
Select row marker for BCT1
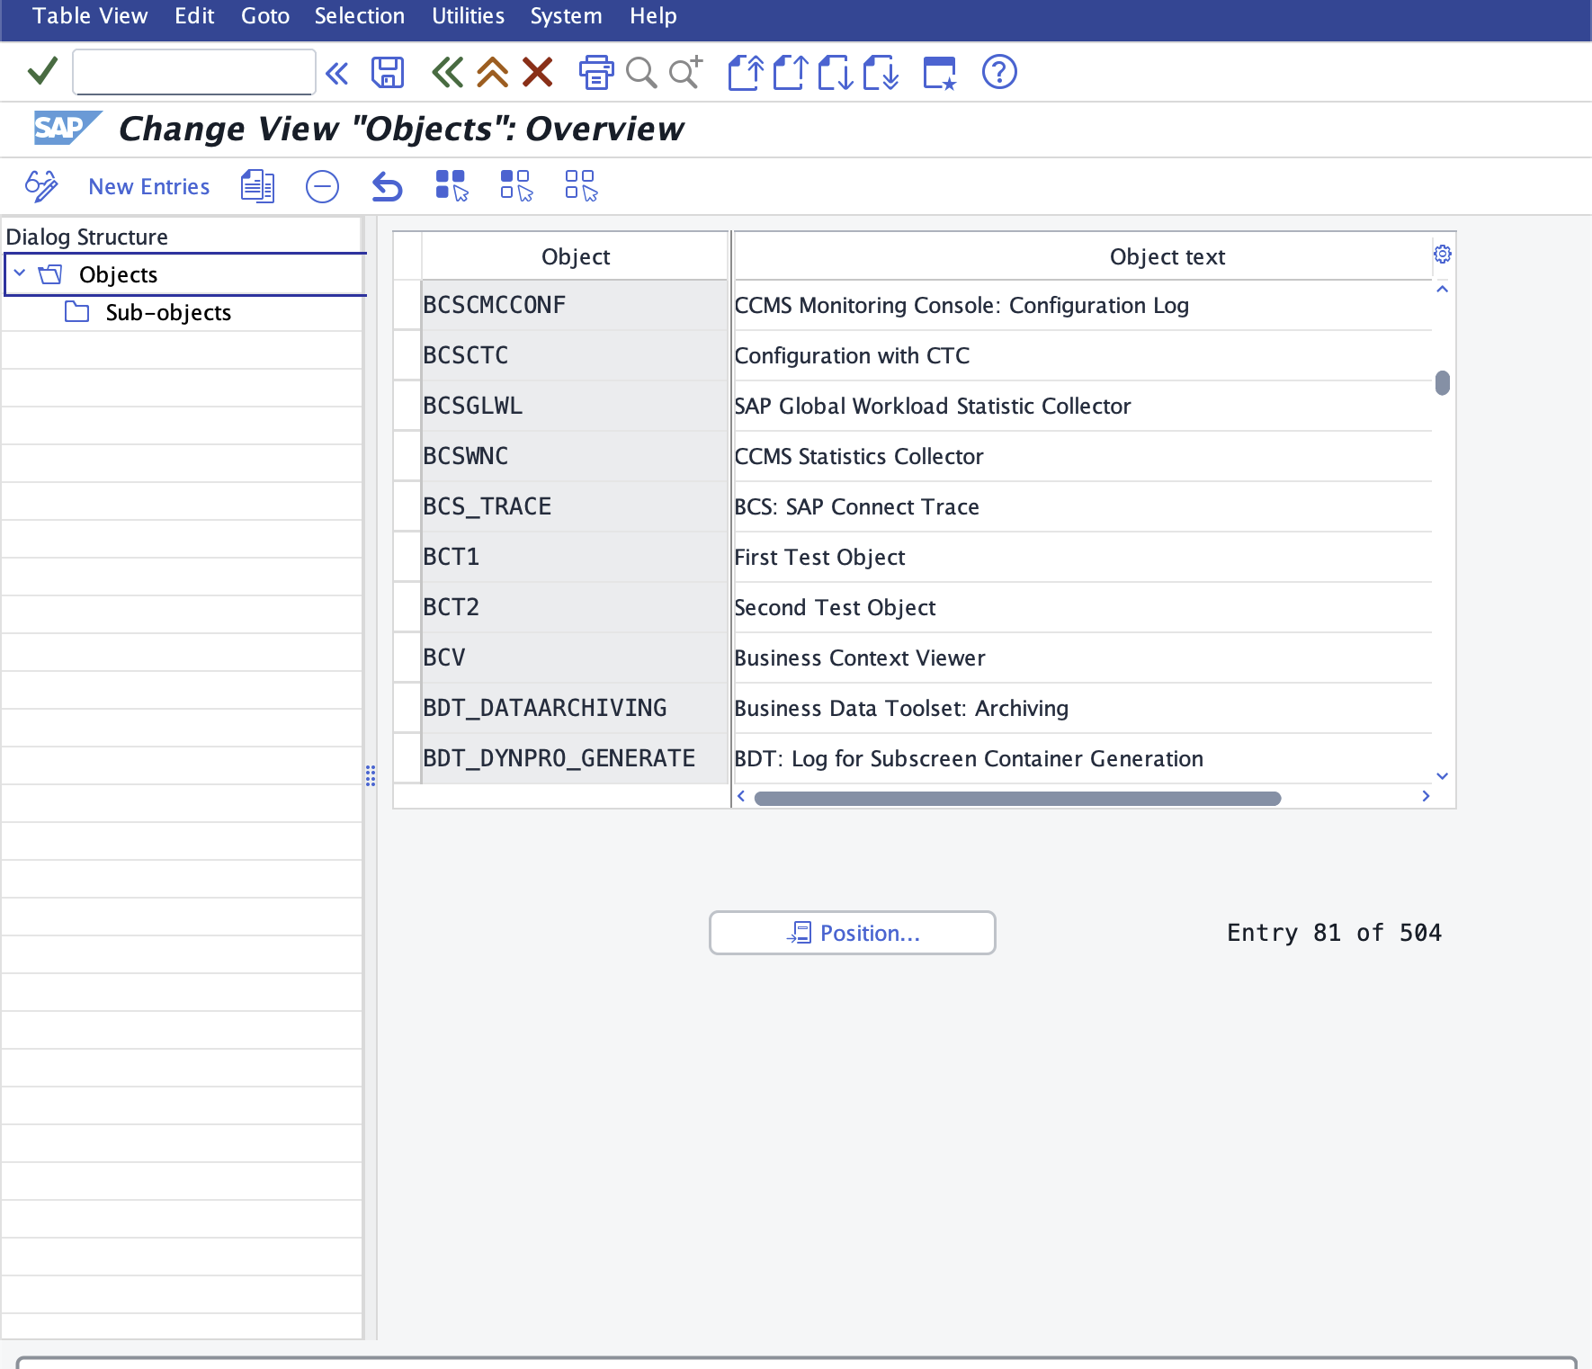tap(407, 557)
